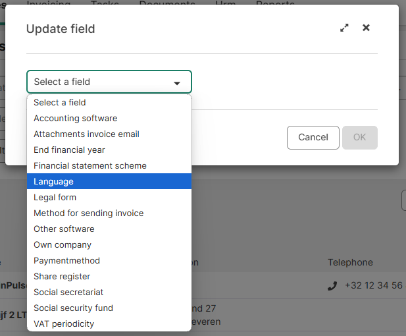This screenshot has height=336, width=406.
Task: Choose 'Own company' option
Action: [x=109, y=244]
